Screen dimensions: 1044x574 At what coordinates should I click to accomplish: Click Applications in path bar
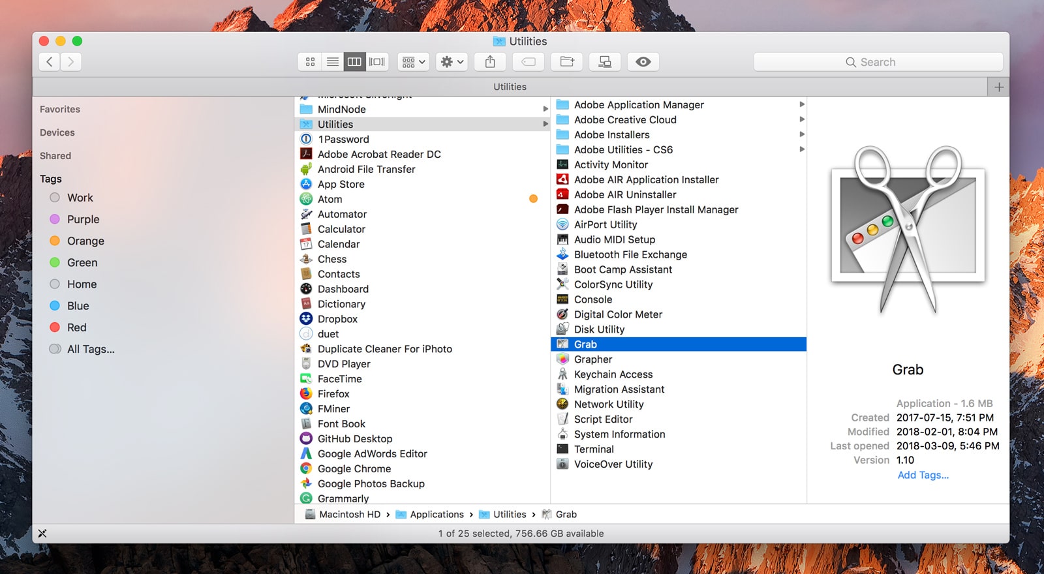pyautogui.click(x=429, y=515)
